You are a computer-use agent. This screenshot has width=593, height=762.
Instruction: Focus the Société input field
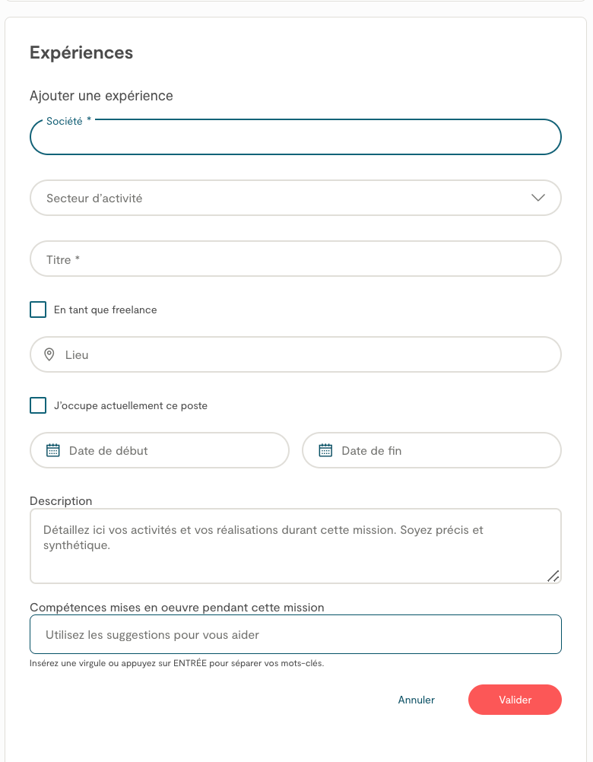pos(295,138)
